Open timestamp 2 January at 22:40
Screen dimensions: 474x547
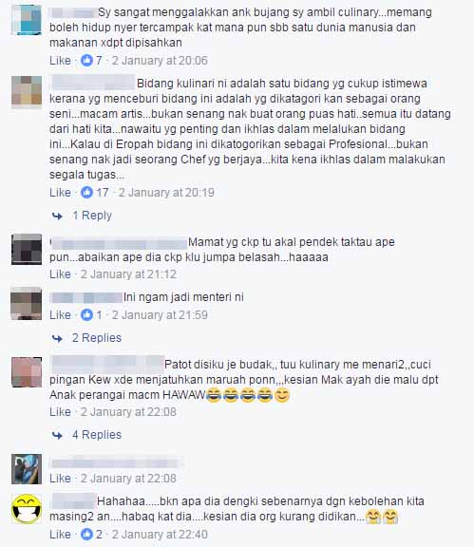click(160, 534)
